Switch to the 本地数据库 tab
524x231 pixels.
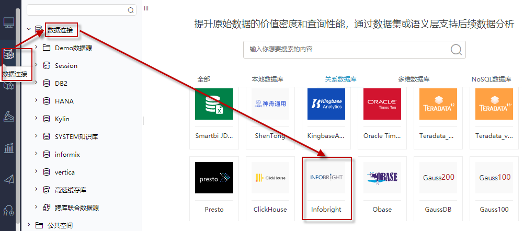267,79
